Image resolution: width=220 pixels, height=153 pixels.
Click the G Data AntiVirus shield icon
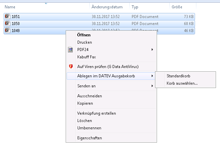coord(70,66)
